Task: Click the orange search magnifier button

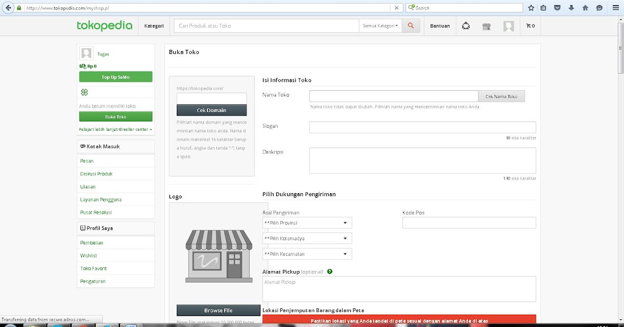Action: click(411, 25)
